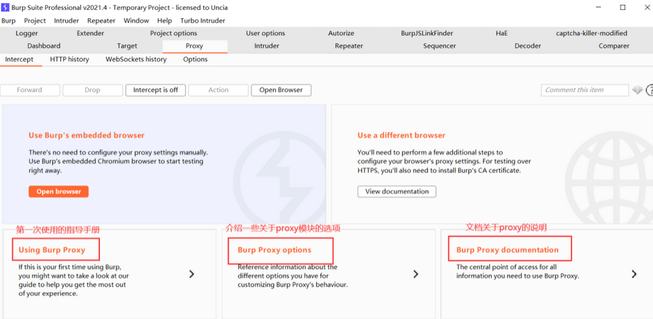Open the Using Burp Proxy chevron arrow
This screenshot has width=653, height=319.
(192, 274)
